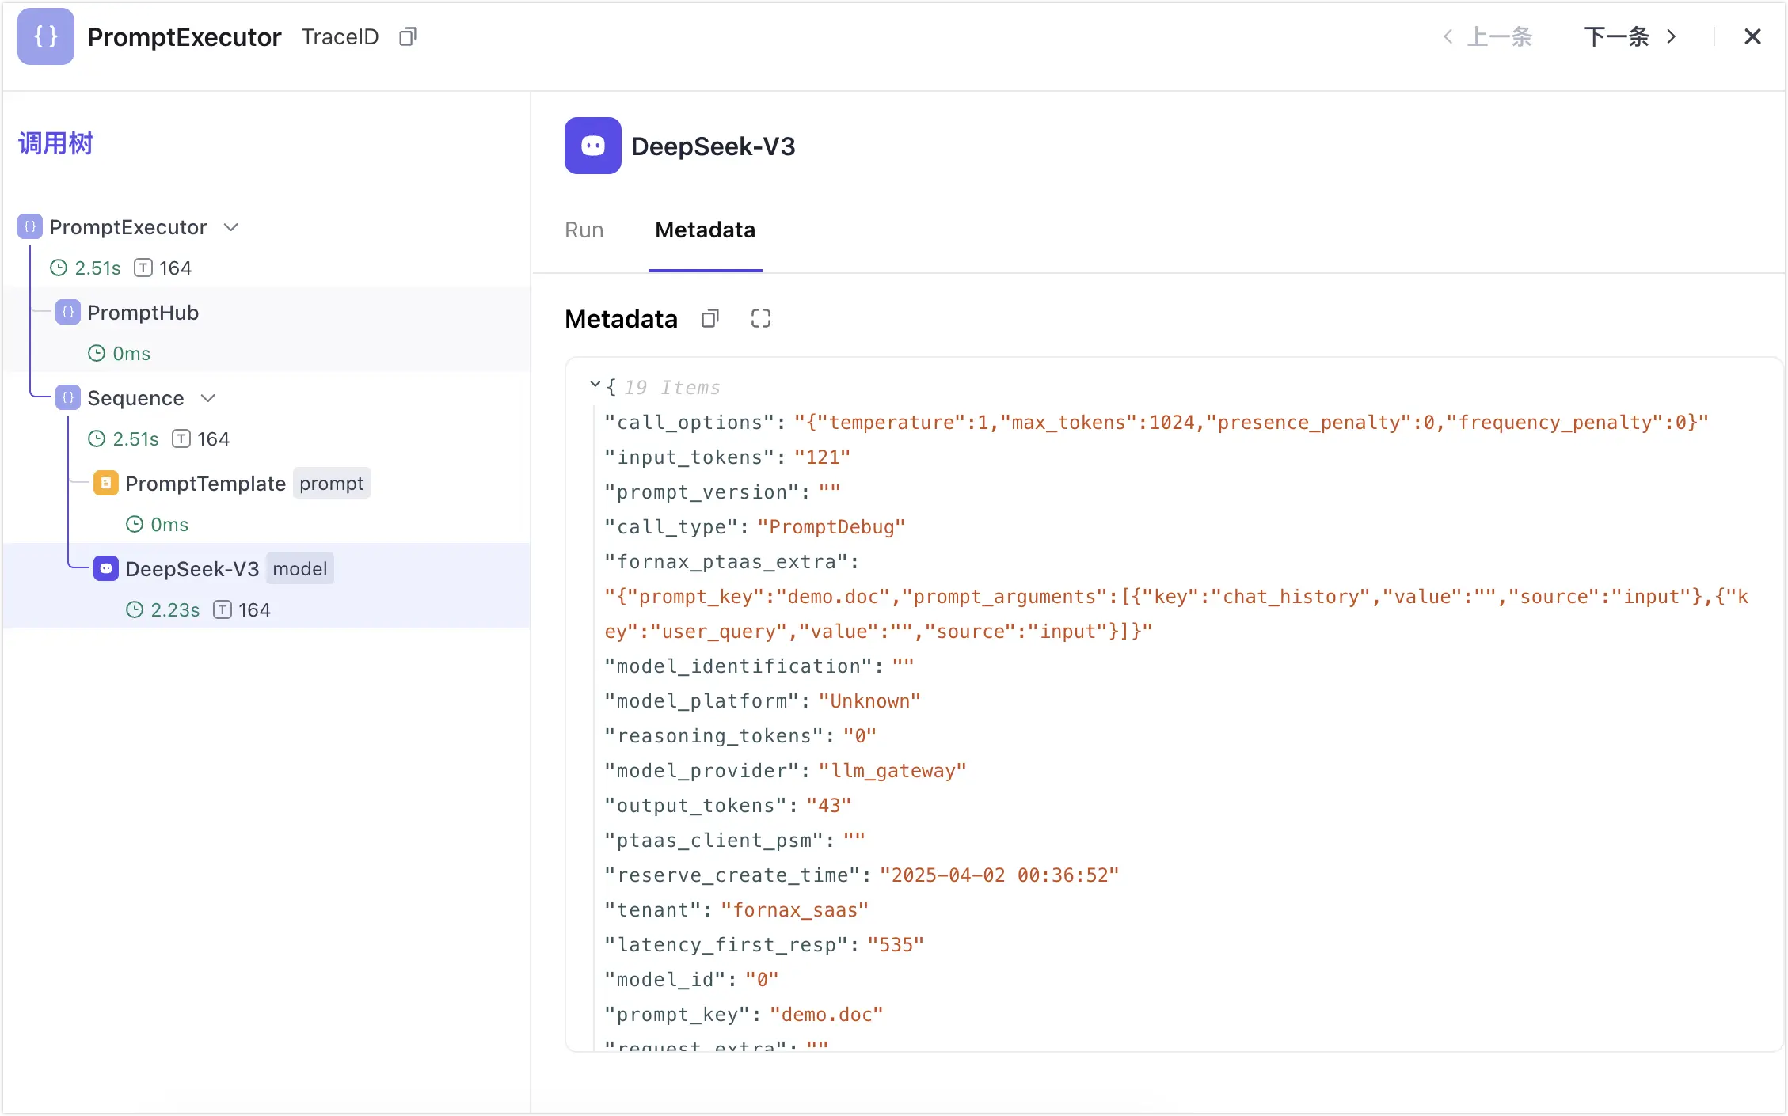Close the trace detail panel
This screenshot has height=1116, width=1788.
coord(1752,36)
